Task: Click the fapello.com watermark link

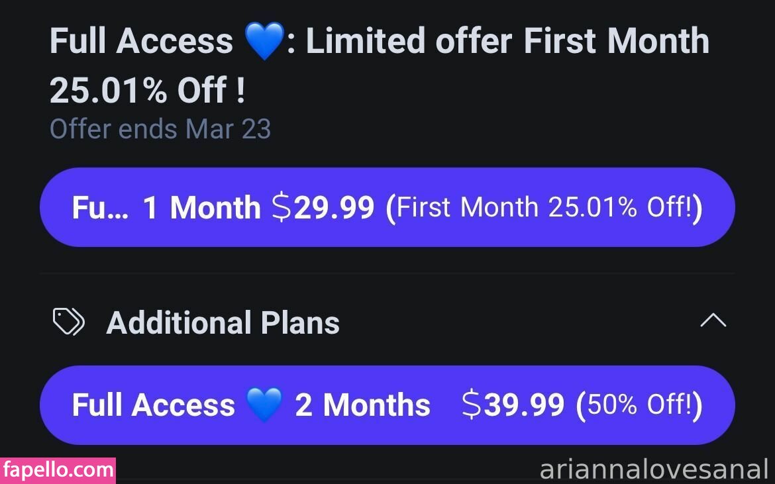Action: tap(58, 470)
